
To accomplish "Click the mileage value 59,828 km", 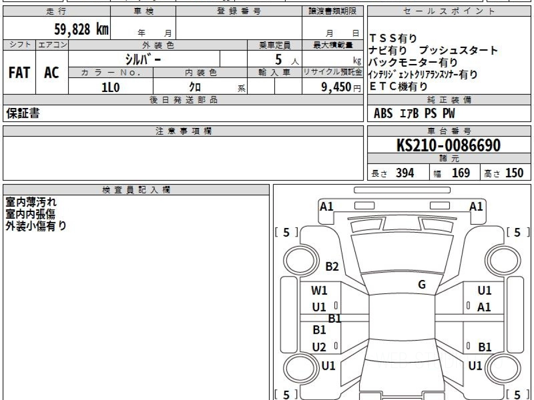I will click(x=81, y=29).
